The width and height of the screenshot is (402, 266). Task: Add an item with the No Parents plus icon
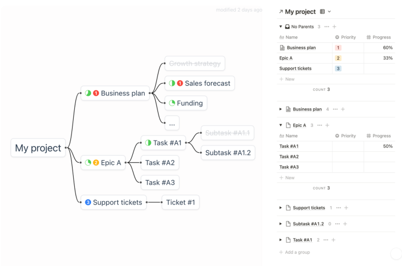(334, 27)
